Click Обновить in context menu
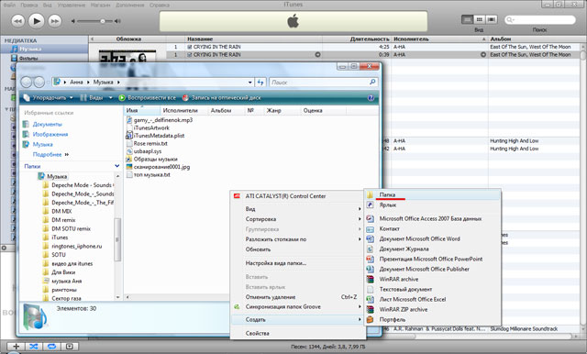Screen dimensions: 587x354 tap(297, 249)
